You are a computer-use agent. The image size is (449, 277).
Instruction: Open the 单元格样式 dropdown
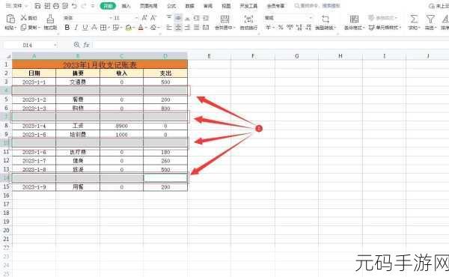(385, 28)
